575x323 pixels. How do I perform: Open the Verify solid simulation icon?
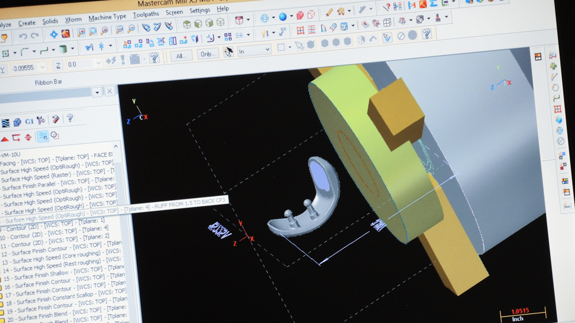(17, 122)
